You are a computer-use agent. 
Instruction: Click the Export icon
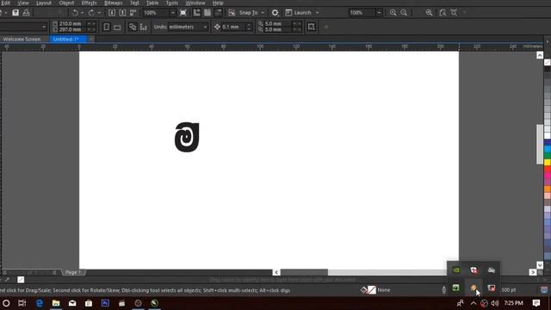122,13
